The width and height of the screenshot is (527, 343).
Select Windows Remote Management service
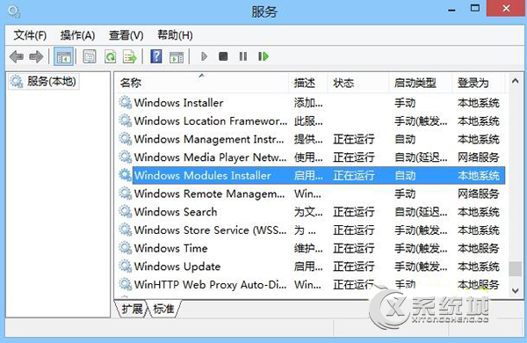311,193
